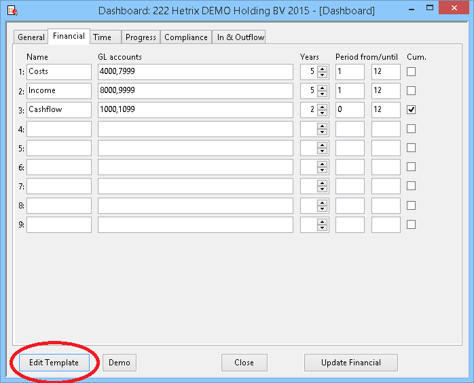
Task: Tick the Cum. checkbox in row 7
Action: click(x=411, y=186)
